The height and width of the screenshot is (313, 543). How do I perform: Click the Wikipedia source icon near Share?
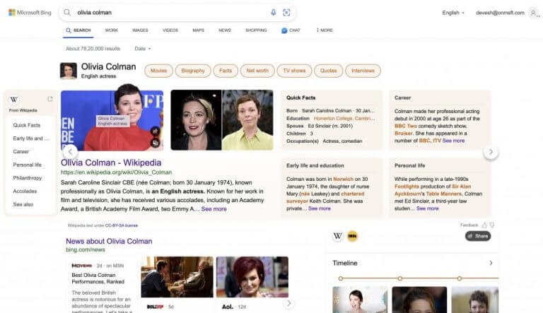tap(338, 236)
